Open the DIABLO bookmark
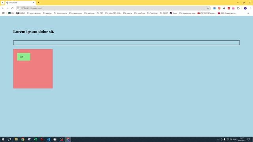 click(21, 13)
